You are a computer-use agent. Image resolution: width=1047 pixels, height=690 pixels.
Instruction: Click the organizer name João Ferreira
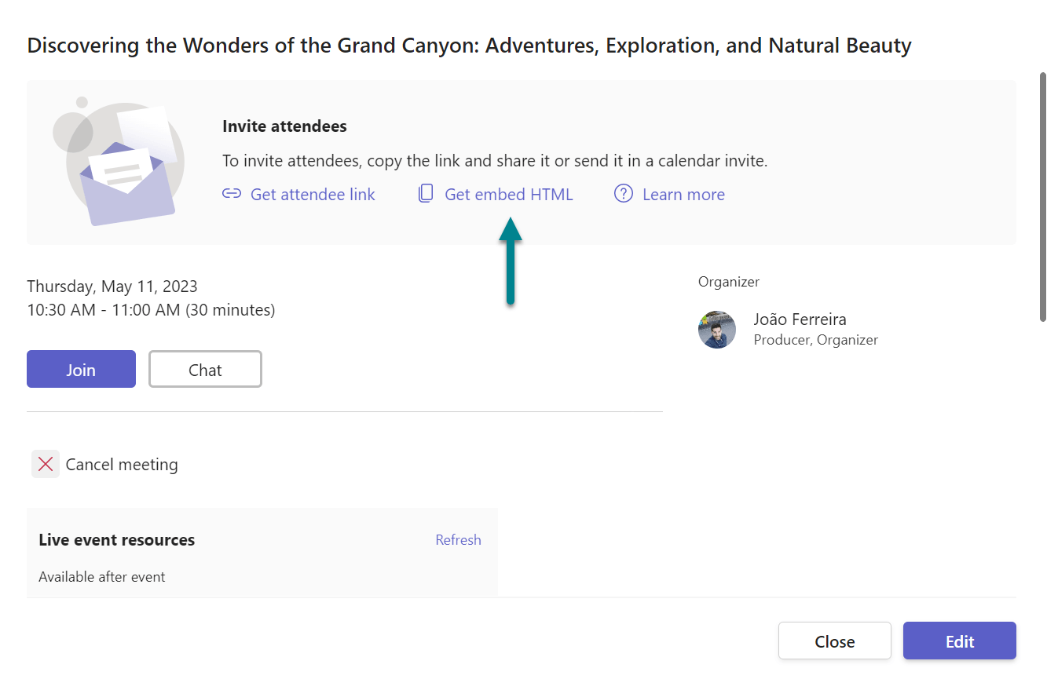click(800, 319)
